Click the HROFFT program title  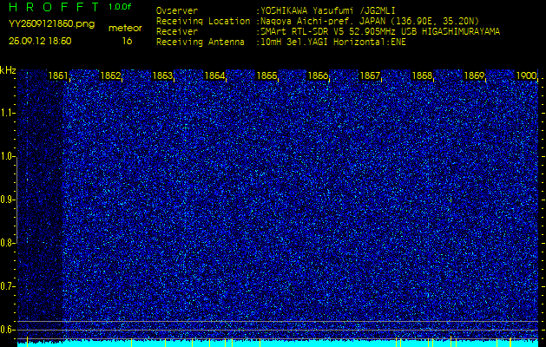click(x=54, y=7)
